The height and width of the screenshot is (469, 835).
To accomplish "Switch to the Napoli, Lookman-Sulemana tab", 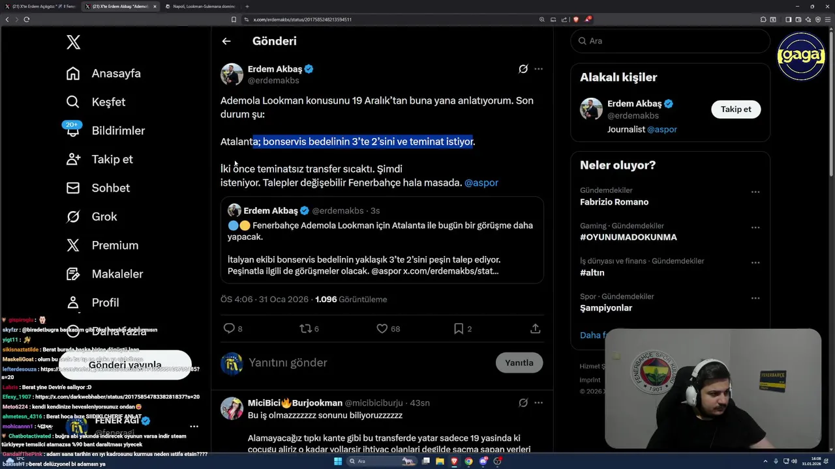I will (x=200, y=7).
